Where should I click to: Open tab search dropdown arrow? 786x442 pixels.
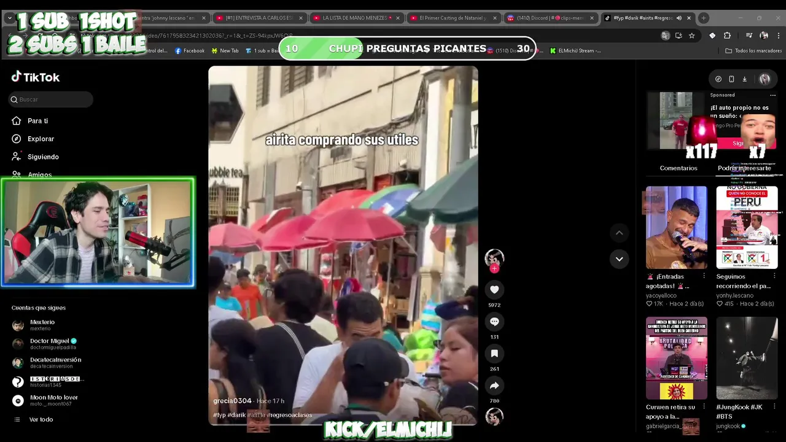9,18
